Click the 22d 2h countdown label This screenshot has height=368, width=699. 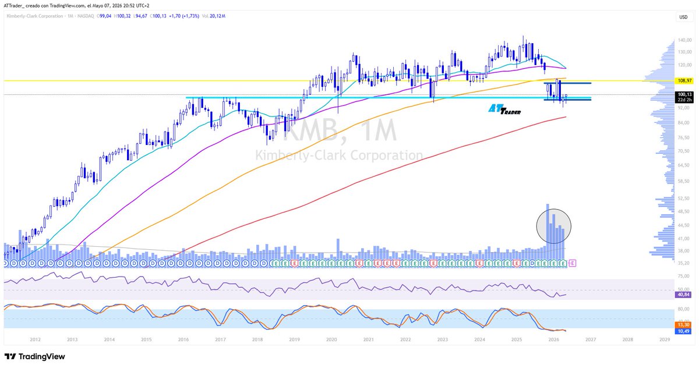tap(684, 100)
